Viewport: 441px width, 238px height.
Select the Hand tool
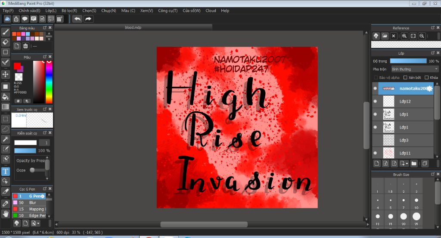click(5, 213)
